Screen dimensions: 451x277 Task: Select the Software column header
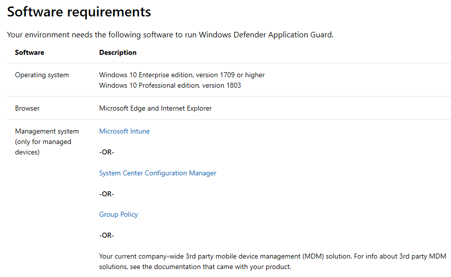pos(29,52)
